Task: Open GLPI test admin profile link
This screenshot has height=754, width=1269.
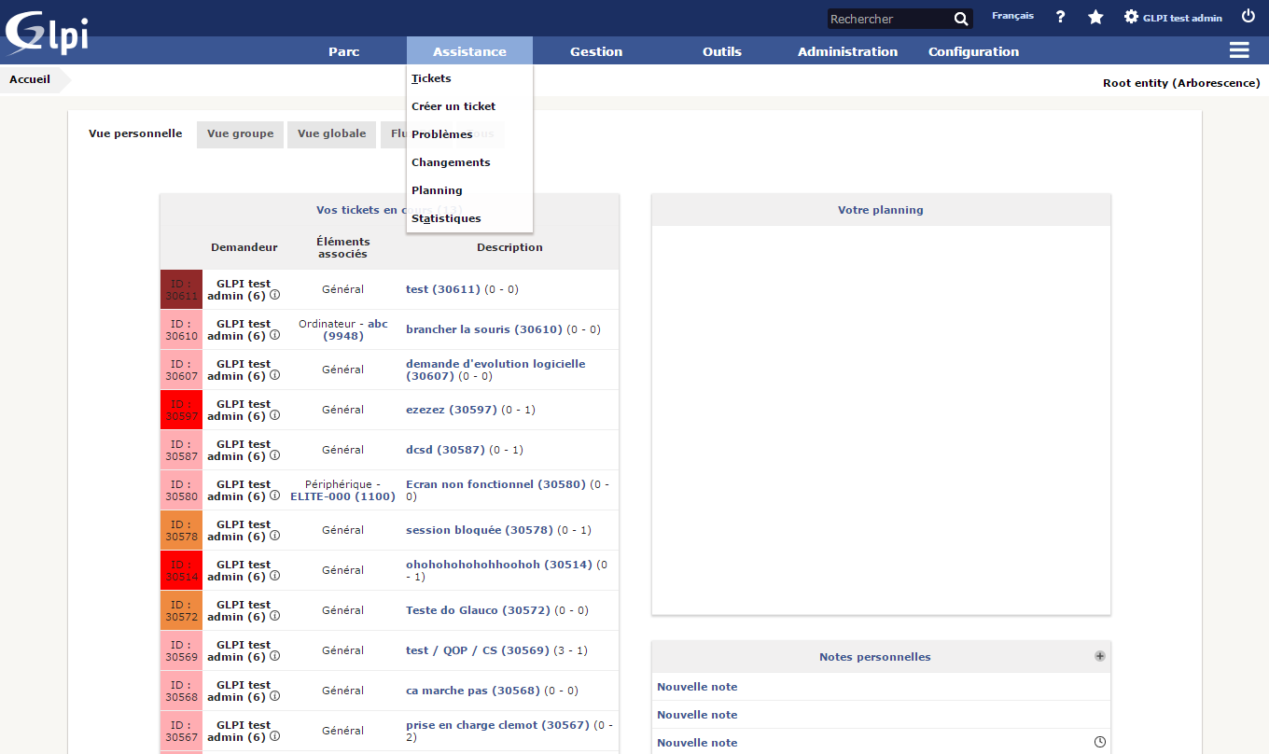Action: pos(1182,18)
